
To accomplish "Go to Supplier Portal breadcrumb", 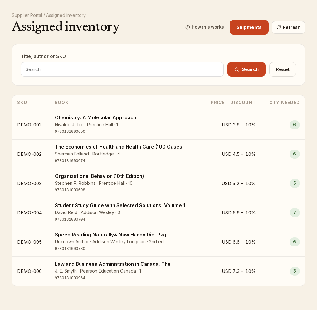I will point(27,15).
